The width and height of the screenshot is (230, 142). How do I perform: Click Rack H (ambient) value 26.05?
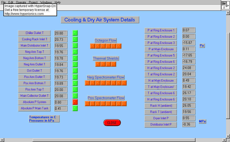pyautogui.click(x=189, y=105)
